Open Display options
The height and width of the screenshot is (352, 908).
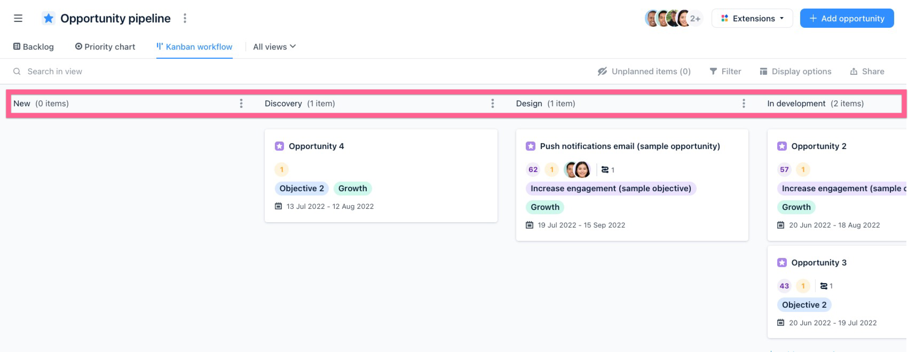[795, 72]
